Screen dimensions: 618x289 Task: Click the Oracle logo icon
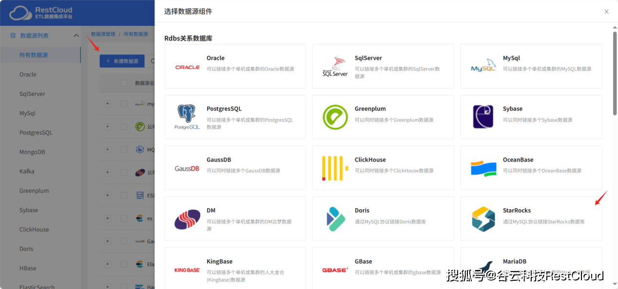pos(188,67)
